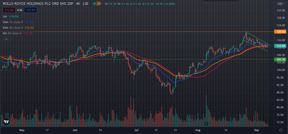The height and width of the screenshot is (134, 288).
Task: Open the GBX currency dropdown
Action: (x=281, y=4)
